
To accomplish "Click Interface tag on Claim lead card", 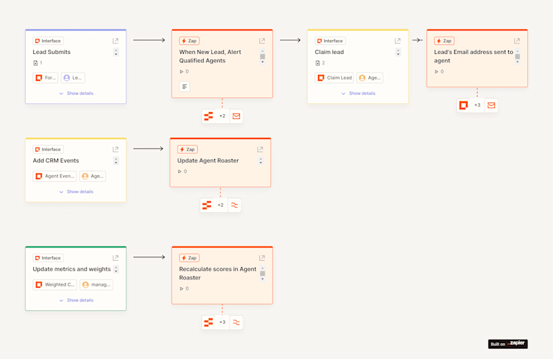I will [x=330, y=41].
